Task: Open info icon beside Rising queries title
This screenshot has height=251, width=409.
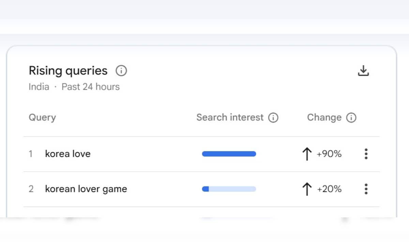Action: tap(121, 71)
